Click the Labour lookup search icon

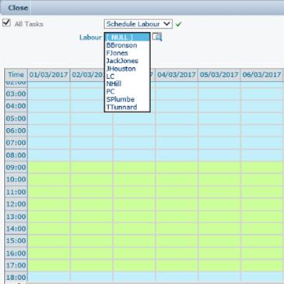pos(157,37)
